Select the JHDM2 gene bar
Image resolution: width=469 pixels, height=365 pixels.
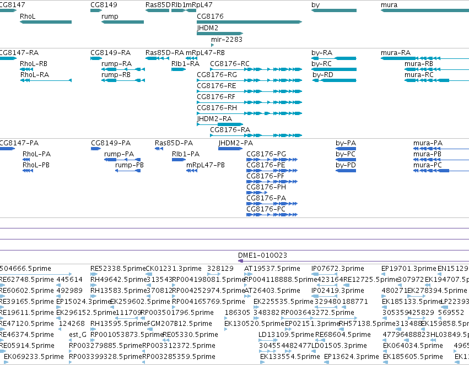[220, 34]
